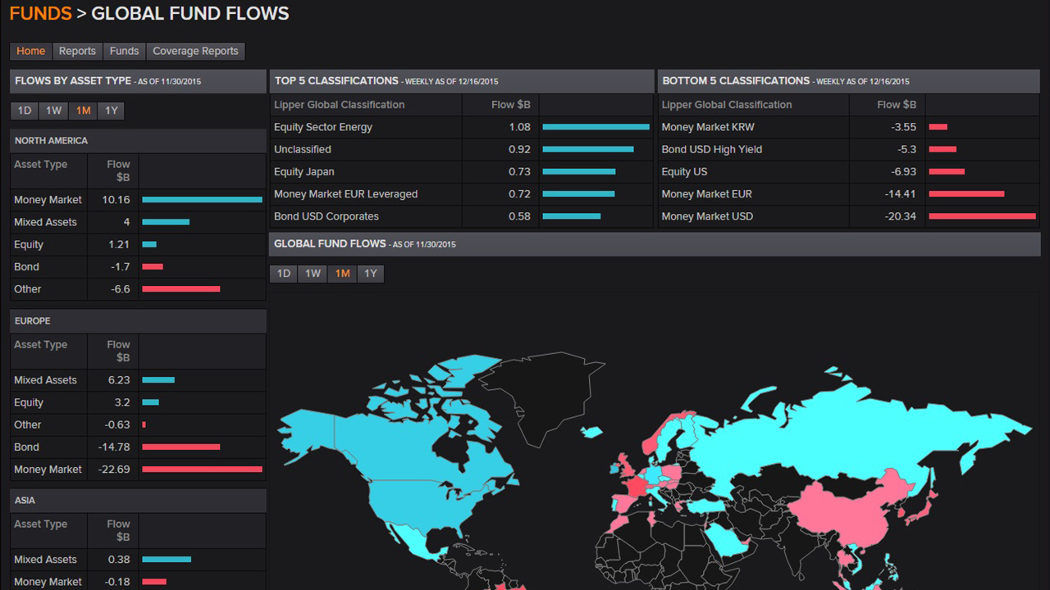
Task: Click North America Mixed Assets row
Action: pyautogui.click(x=138, y=222)
